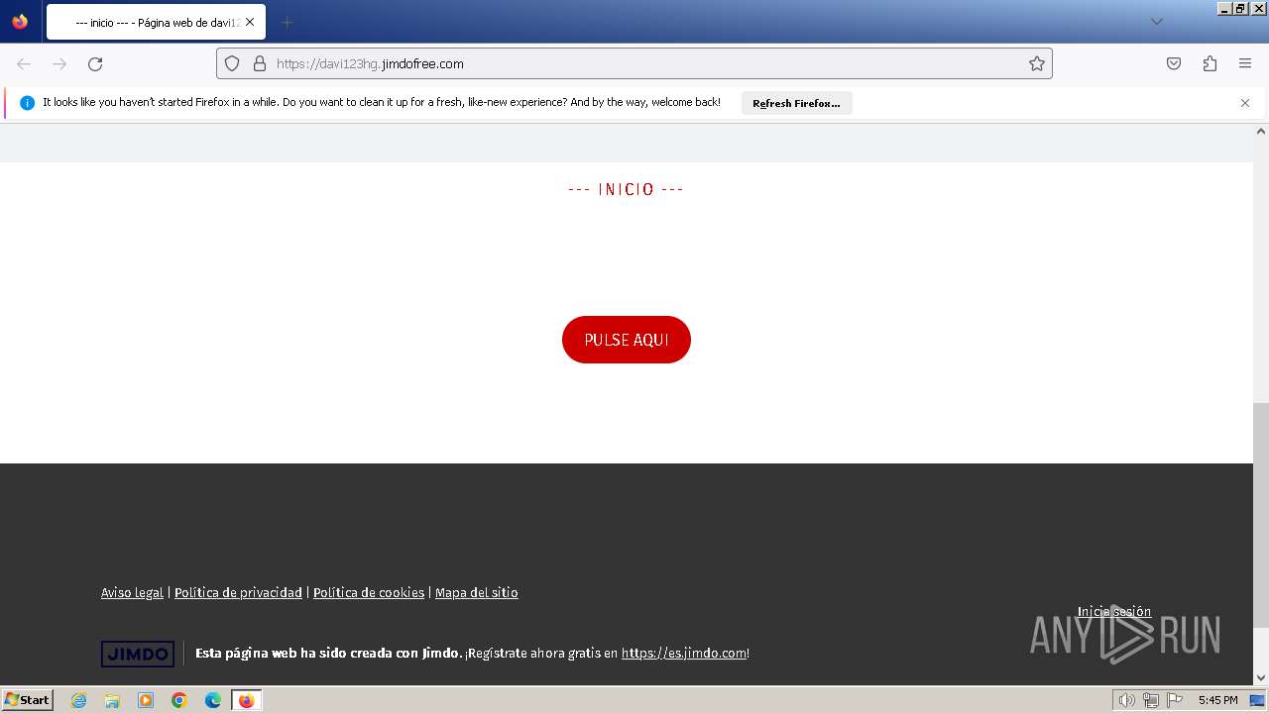The height and width of the screenshot is (713, 1269).
Task: Click scrollbar up arrow
Action: point(1261,131)
